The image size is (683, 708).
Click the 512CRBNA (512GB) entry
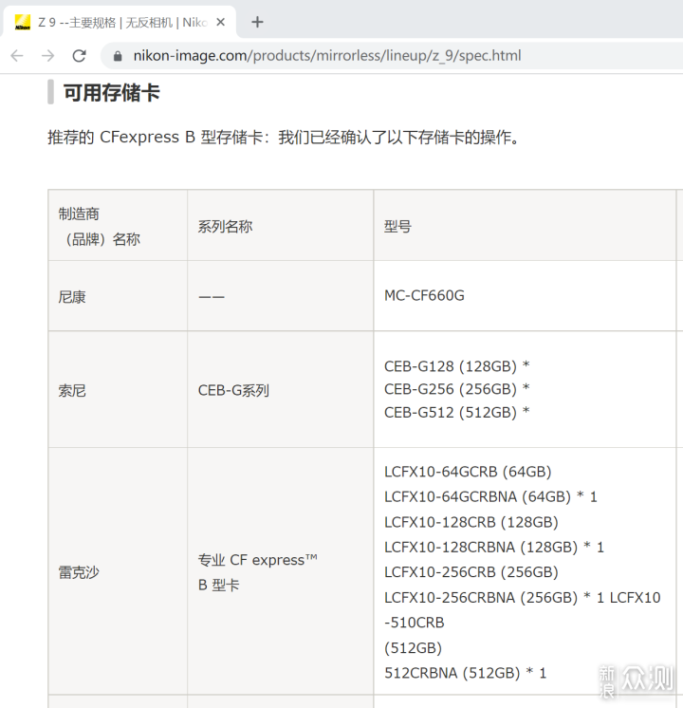[466, 673]
